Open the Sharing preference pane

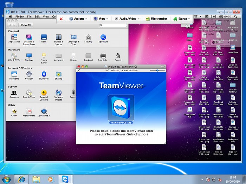[x=59, y=75]
